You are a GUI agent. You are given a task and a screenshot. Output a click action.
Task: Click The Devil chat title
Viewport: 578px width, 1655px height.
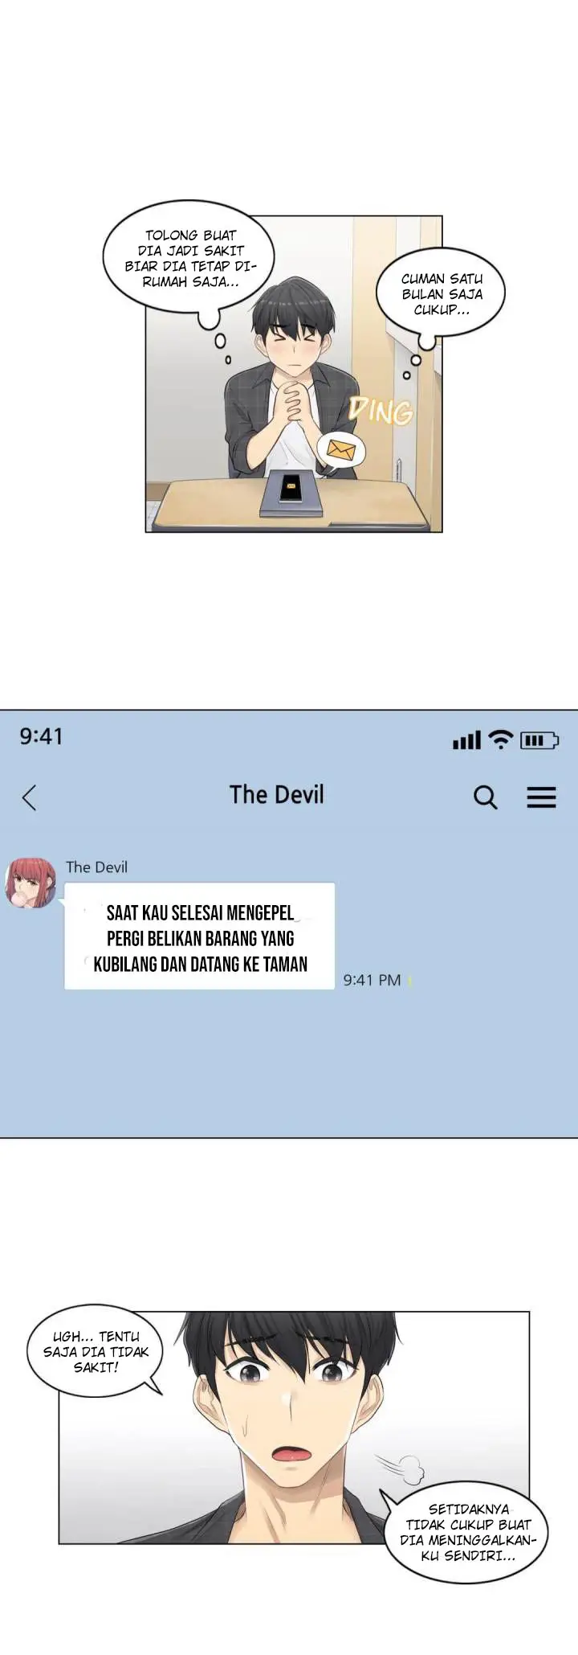pos(277,795)
